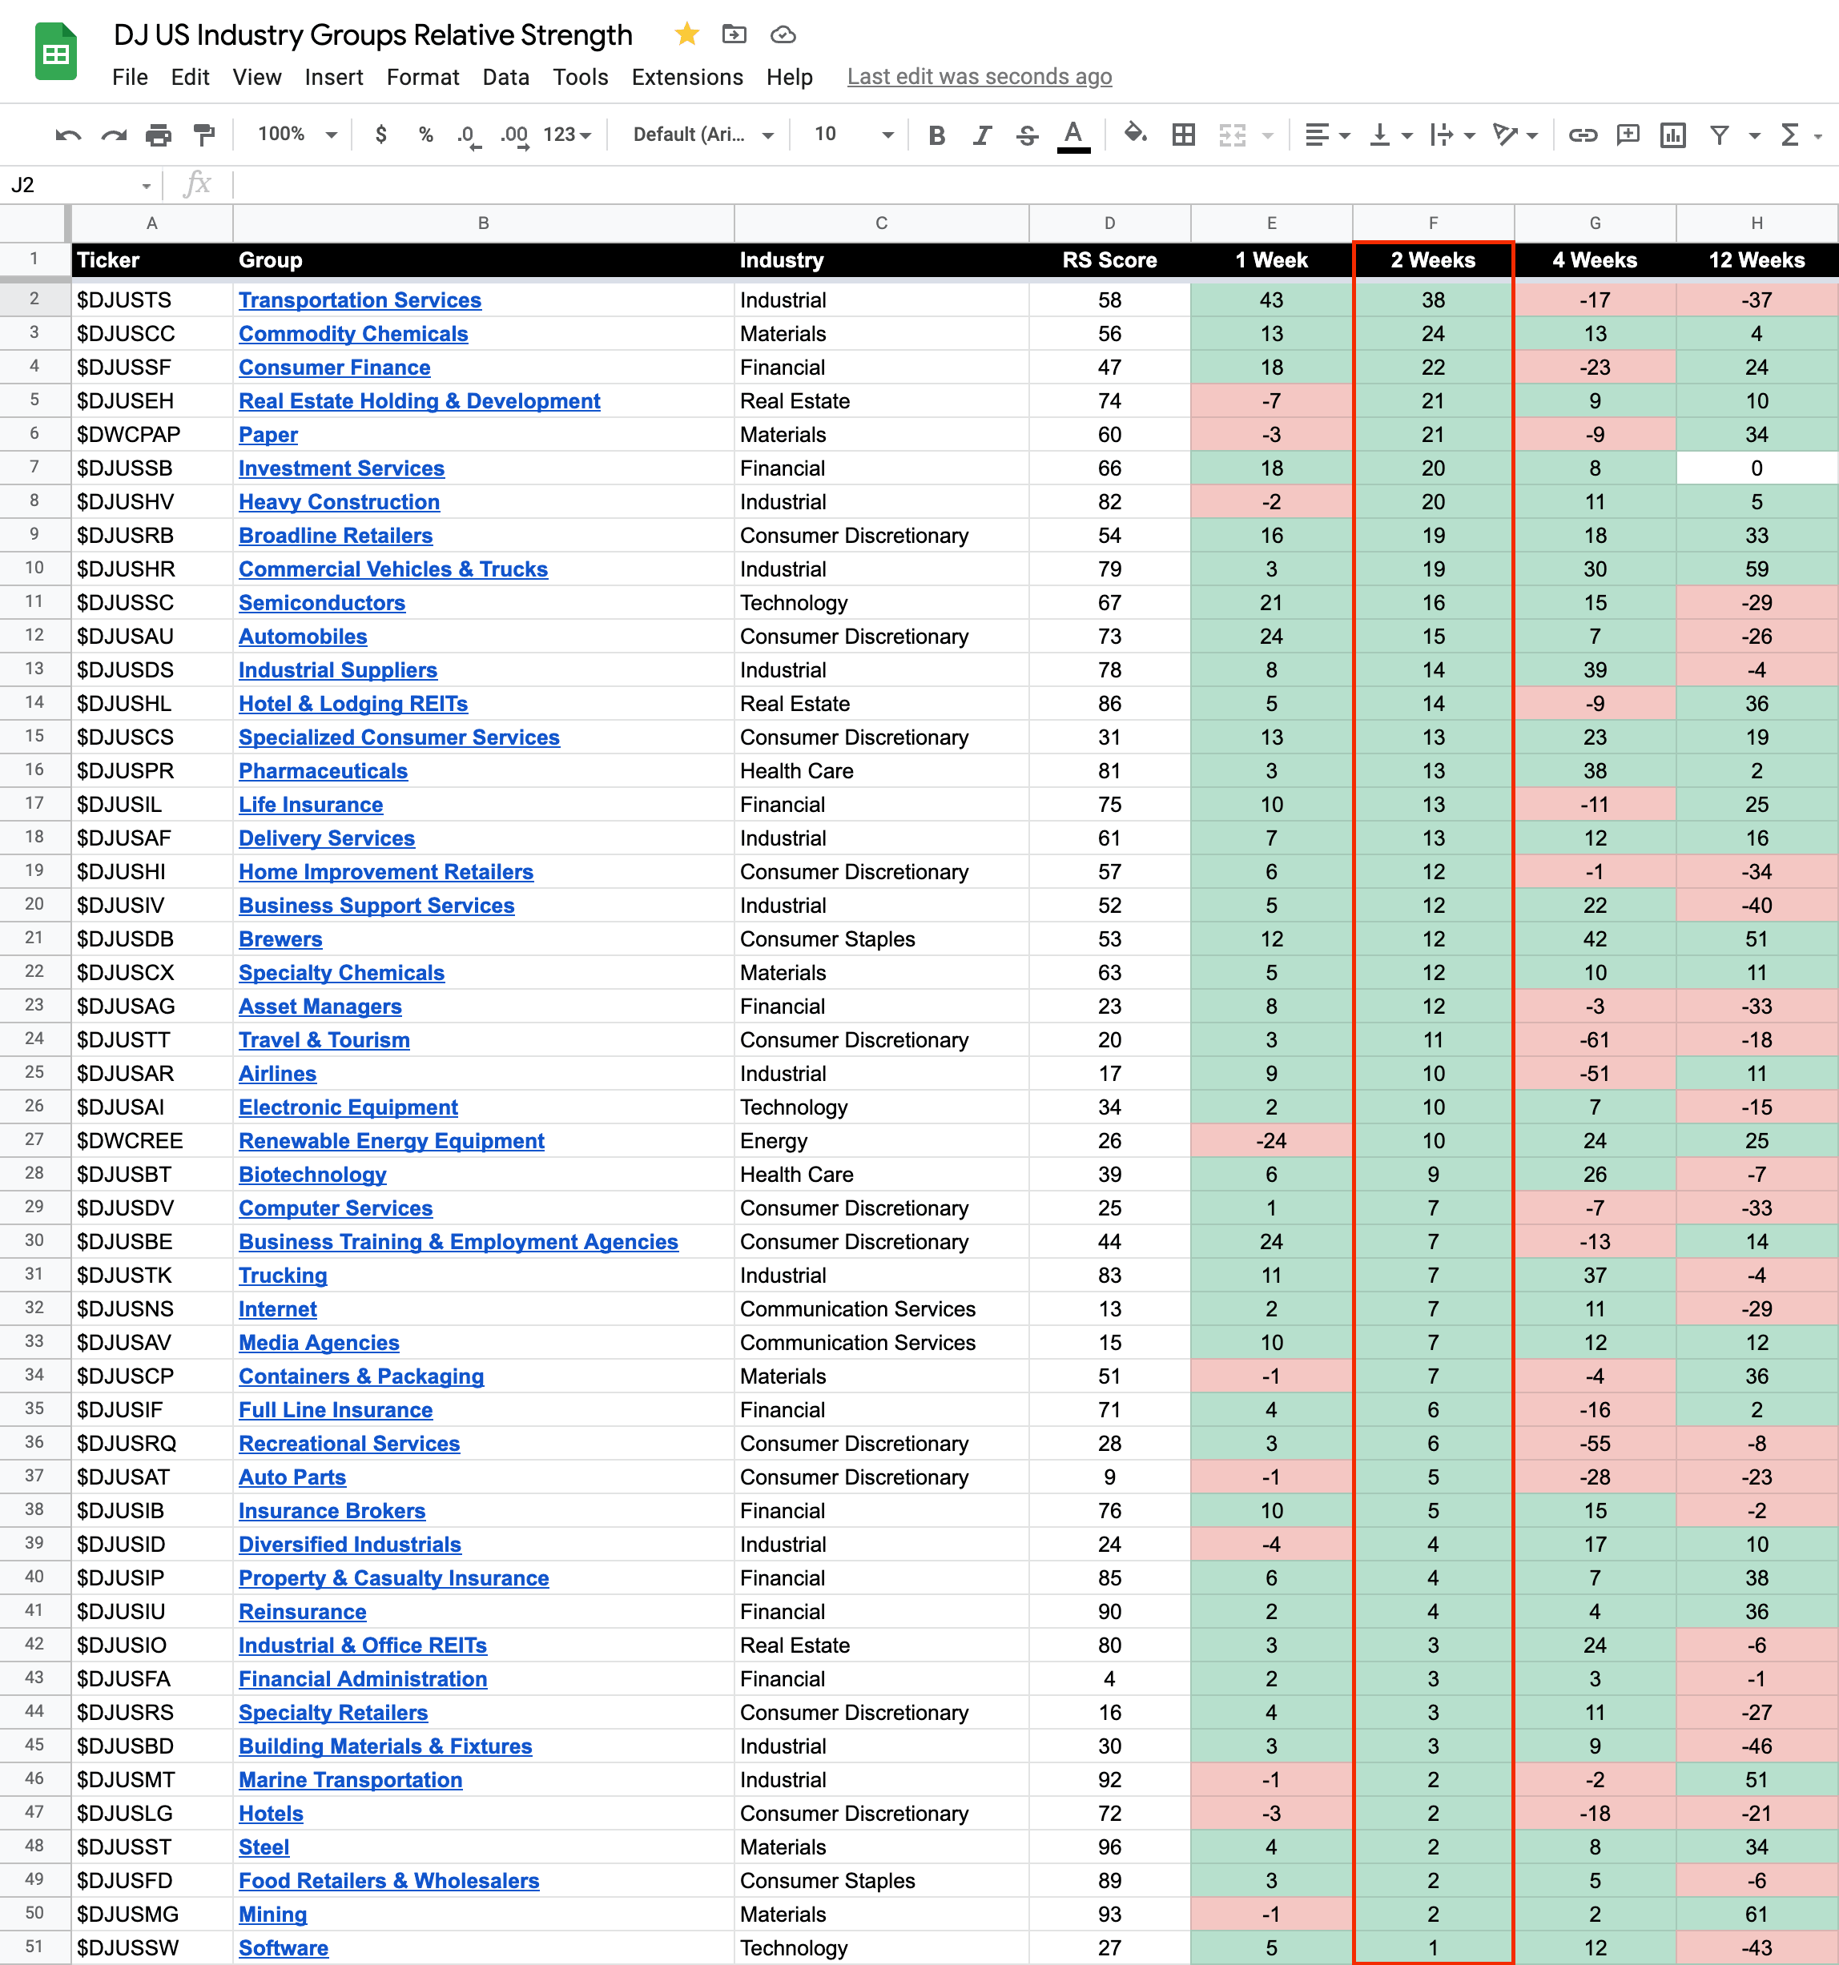Click the Name box showing J2

pyautogui.click(x=81, y=186)
